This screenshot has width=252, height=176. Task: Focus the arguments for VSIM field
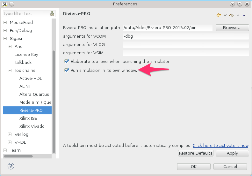pyautogui.click(x=186, y=53)
